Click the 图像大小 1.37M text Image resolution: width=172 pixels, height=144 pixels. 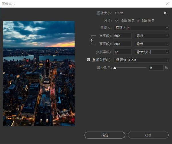coord(110,13)
